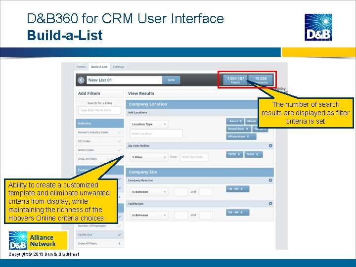The image size is (356, 267).
Task: Click the Miami location tag
Action: 252,121
